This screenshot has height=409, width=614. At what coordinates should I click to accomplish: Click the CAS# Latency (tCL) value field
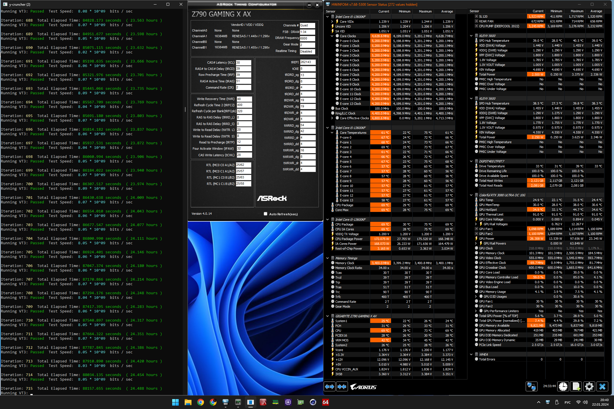(243, 62)
